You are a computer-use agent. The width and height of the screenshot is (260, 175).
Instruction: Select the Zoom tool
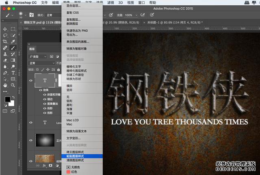(13, 85)
